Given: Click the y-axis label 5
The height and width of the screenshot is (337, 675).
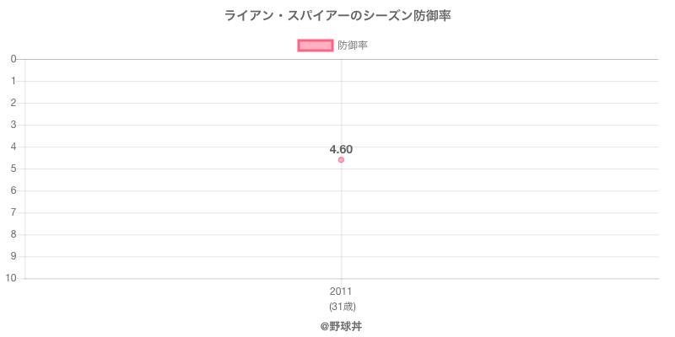Looking at the screenshot, I should tap(13, 169).
